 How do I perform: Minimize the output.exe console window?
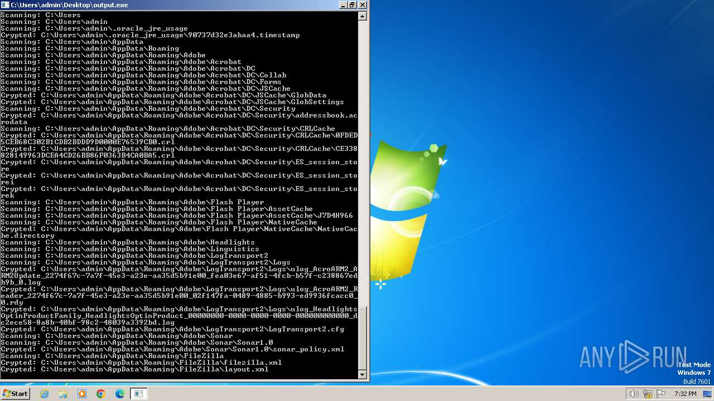coord(343,4)
